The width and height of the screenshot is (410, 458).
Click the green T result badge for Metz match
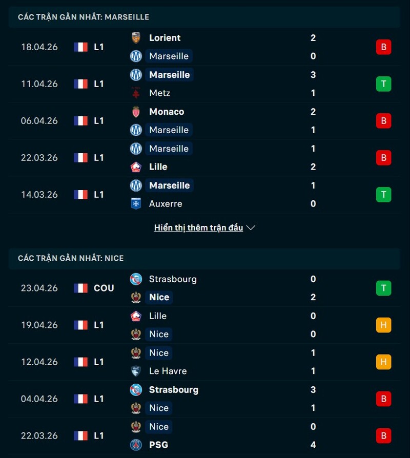pos(383,84)
